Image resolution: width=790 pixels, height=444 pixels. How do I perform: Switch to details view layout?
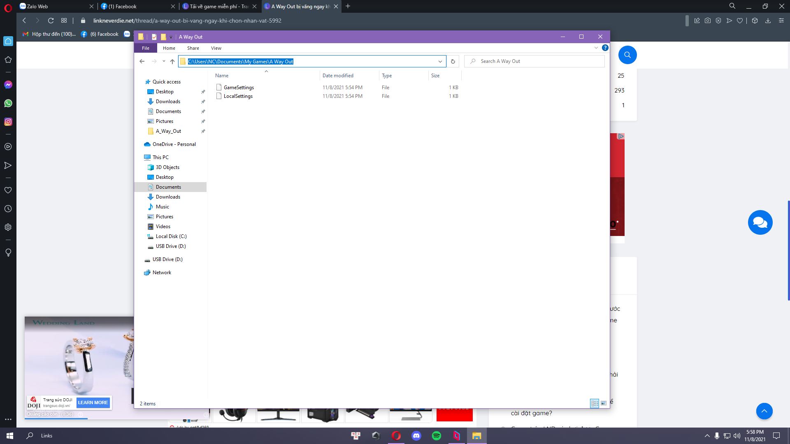(595, 403)
